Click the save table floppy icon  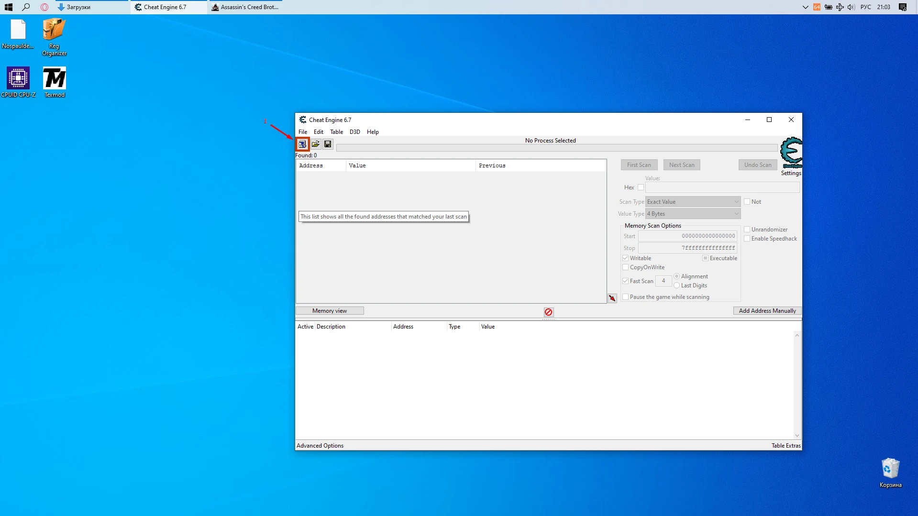(328, 144)
